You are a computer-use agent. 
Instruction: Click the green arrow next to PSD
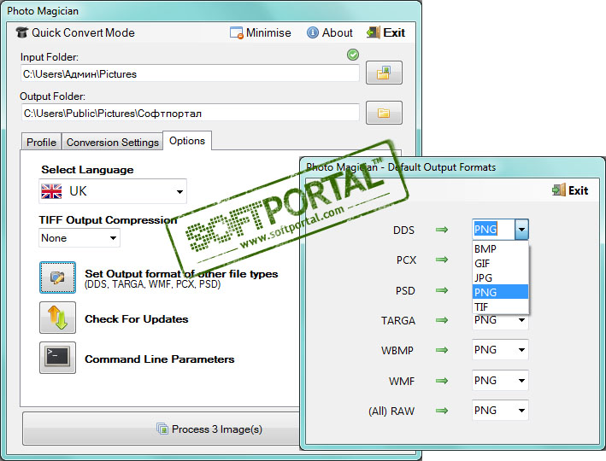[x=442, y=290]
